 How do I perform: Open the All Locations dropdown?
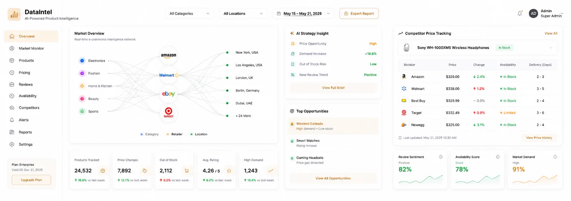(x=243, y=14)
